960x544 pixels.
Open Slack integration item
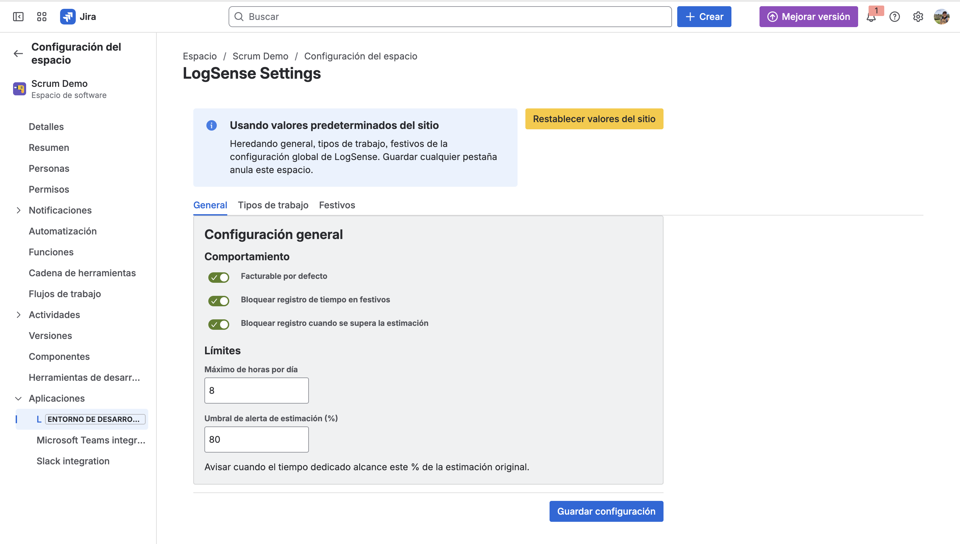pos(73,461)
